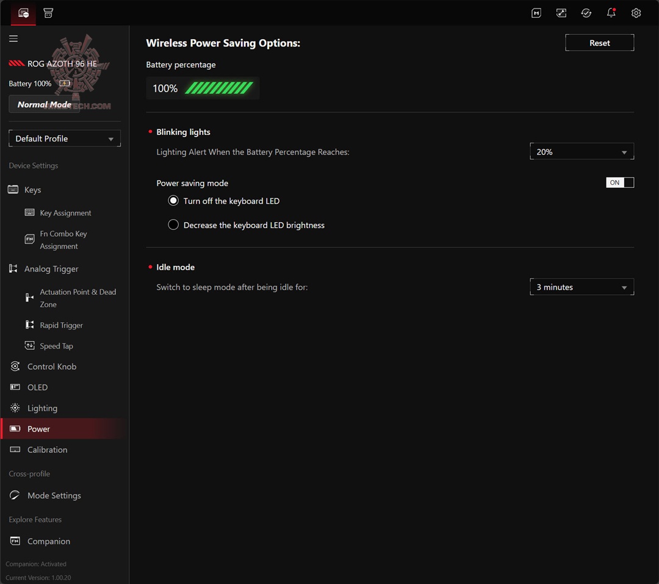The height and width of the screenshot is (584, 659).
Task: Click 'Companion: Activated' status text
Action: point(36,564)
